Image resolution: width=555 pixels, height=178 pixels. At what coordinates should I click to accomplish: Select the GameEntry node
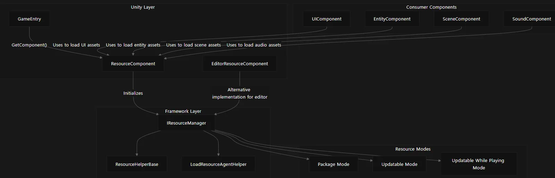coord(29,19)
